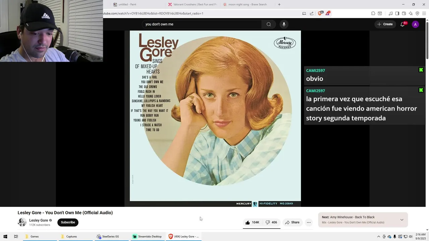Click the share page icon in address bar

pyautogui.click(x=312, y=13)
